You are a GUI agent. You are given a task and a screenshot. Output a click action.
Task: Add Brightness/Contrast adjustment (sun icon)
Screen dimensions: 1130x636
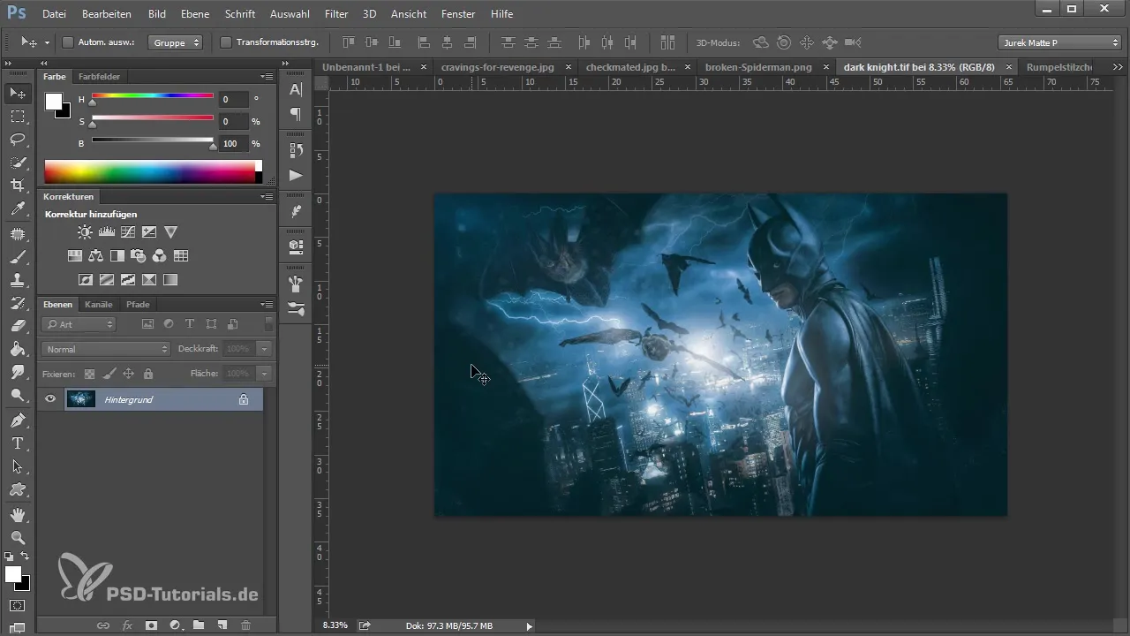(85, 232)
